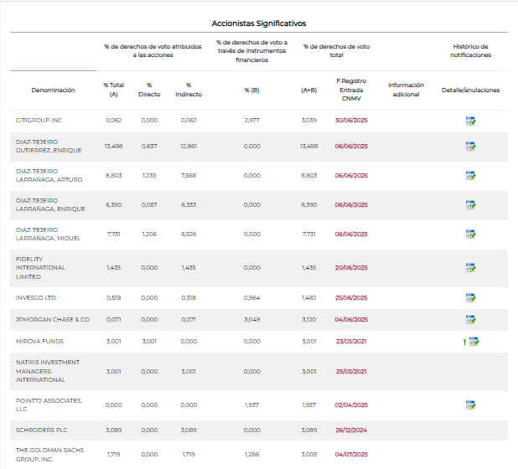Open notification history icon for DIAZ-TEJEIRO LARRAÑAGA, ENRIQUE
The height and width of the screenshot is (469, 518).
coord(470,204)
